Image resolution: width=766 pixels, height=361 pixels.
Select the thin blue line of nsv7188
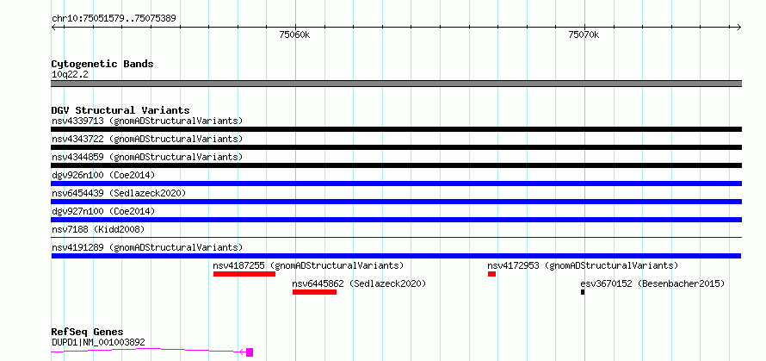point(396,237)
